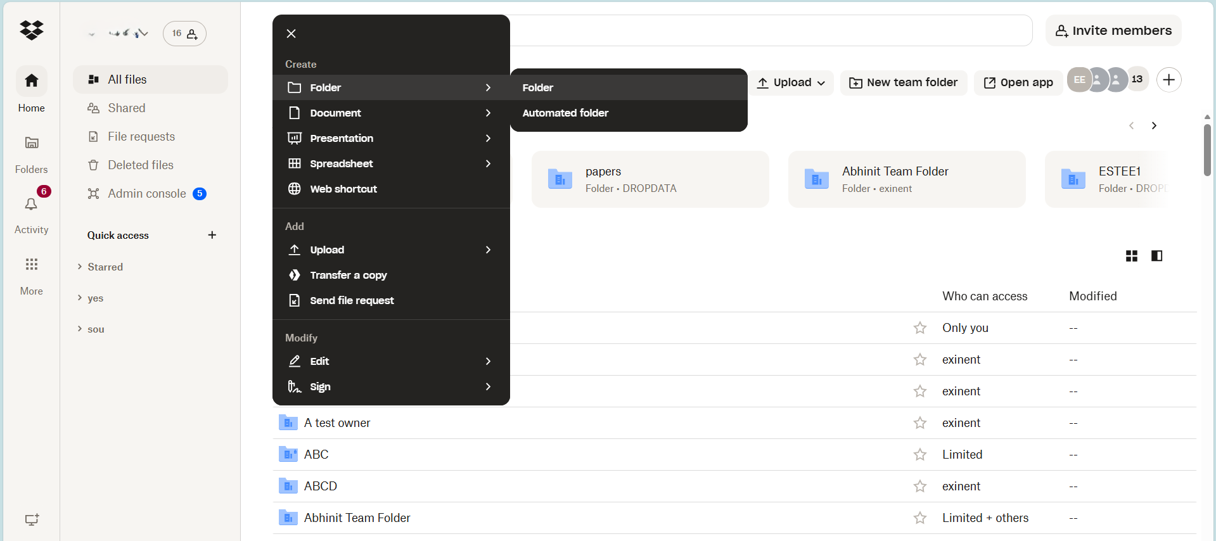1216x541 pixels.
Task: Click the 16 members invite badge
Action: tap(184, 34)
